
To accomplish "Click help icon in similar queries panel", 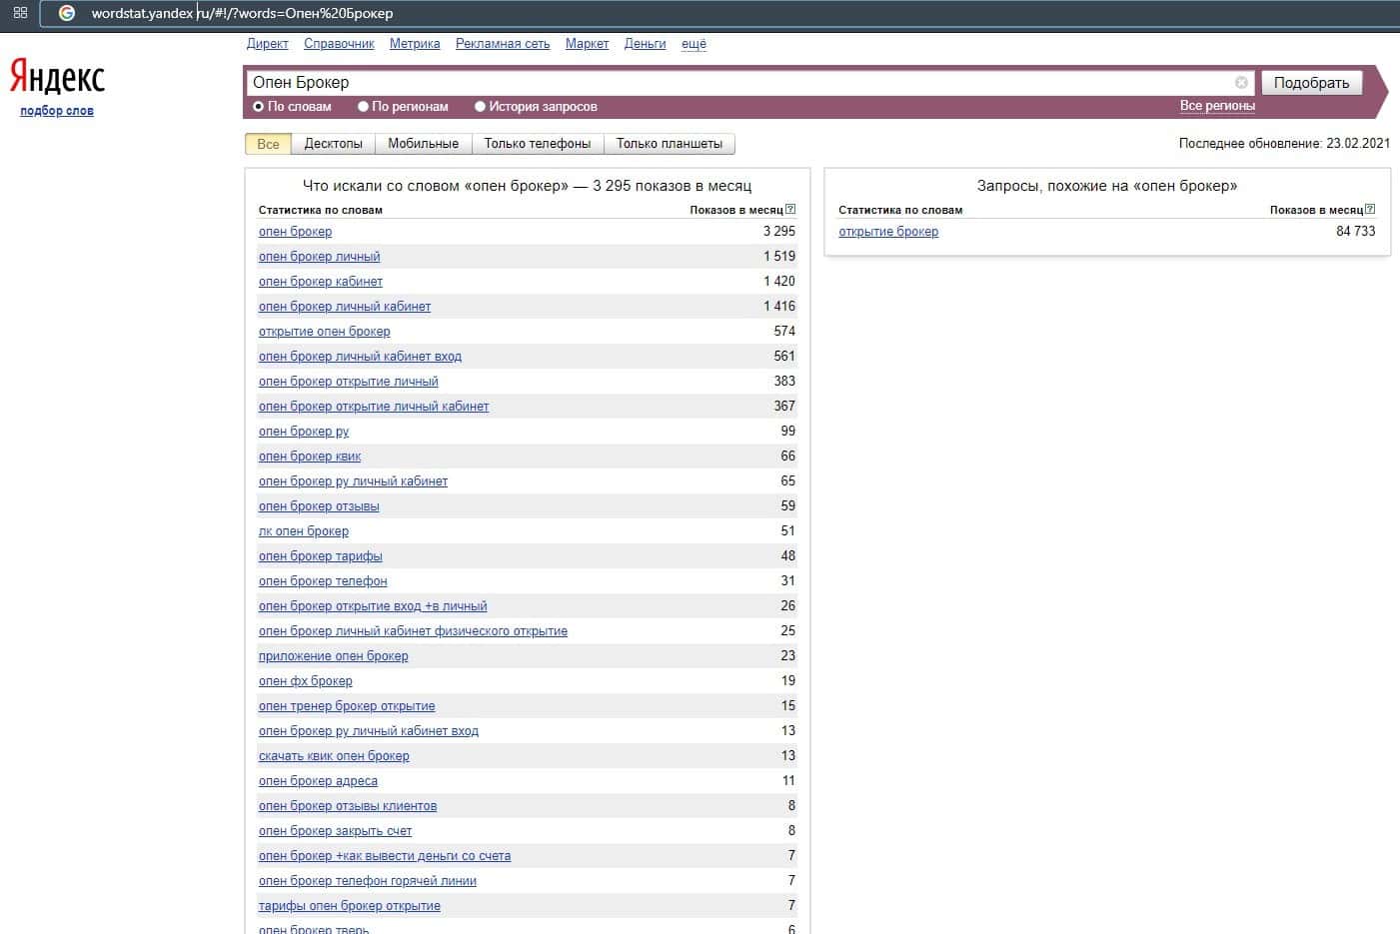I will [x=1370, y=210].
